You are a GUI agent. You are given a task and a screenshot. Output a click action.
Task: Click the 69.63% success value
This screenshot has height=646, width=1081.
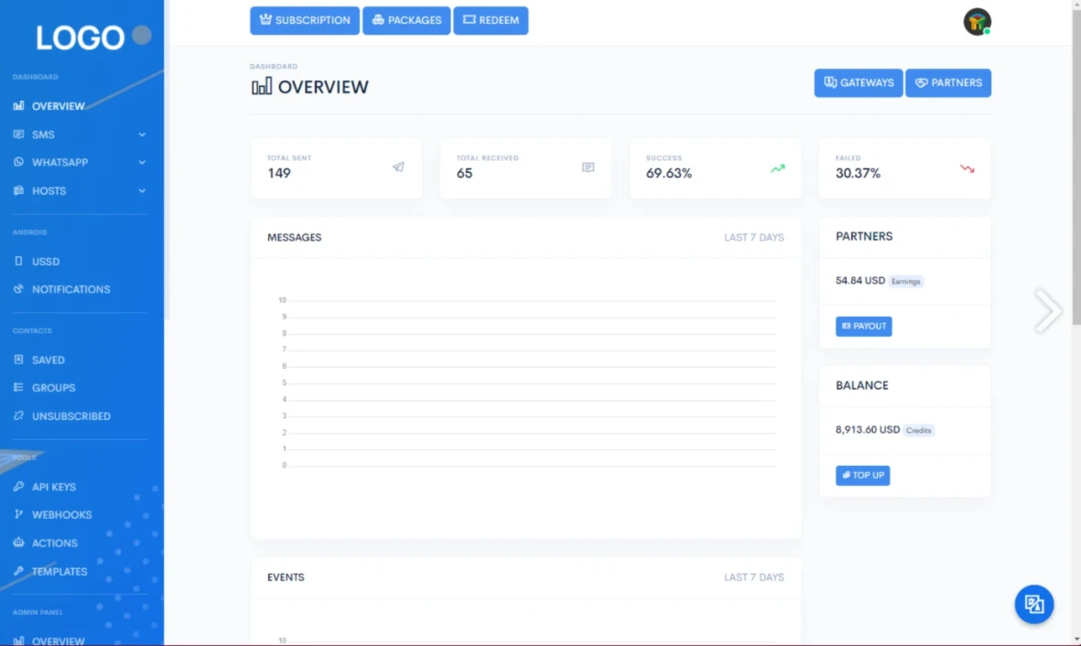point(669,173)
